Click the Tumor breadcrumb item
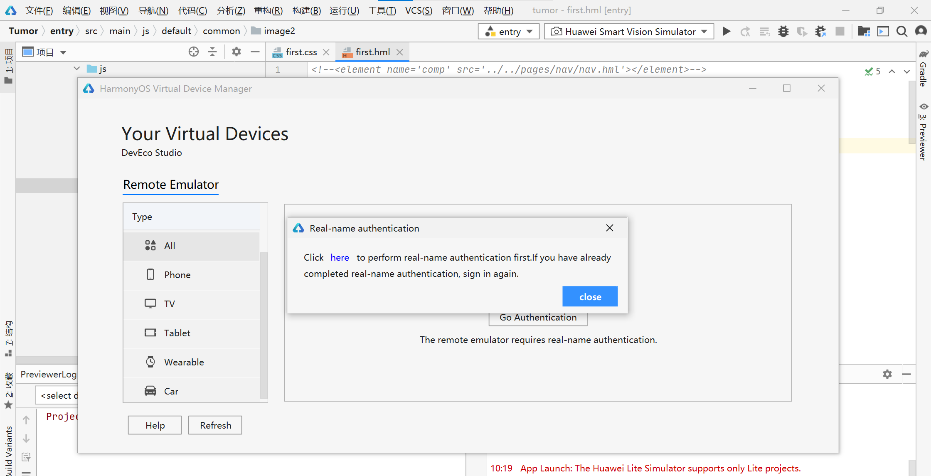 pyautogui.click(x=23, y=31)
